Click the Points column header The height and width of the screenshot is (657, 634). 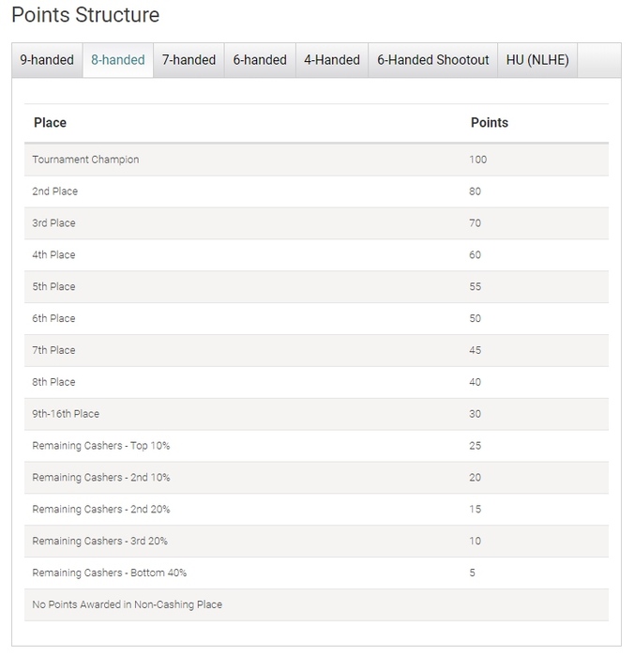click(x=490, y=123)
